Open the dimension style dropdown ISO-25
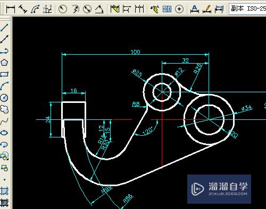266x209 pixels. [x=247, y=8]
